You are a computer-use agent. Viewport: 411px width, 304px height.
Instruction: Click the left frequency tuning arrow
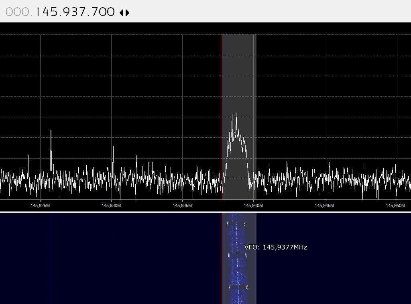(122, 12)
